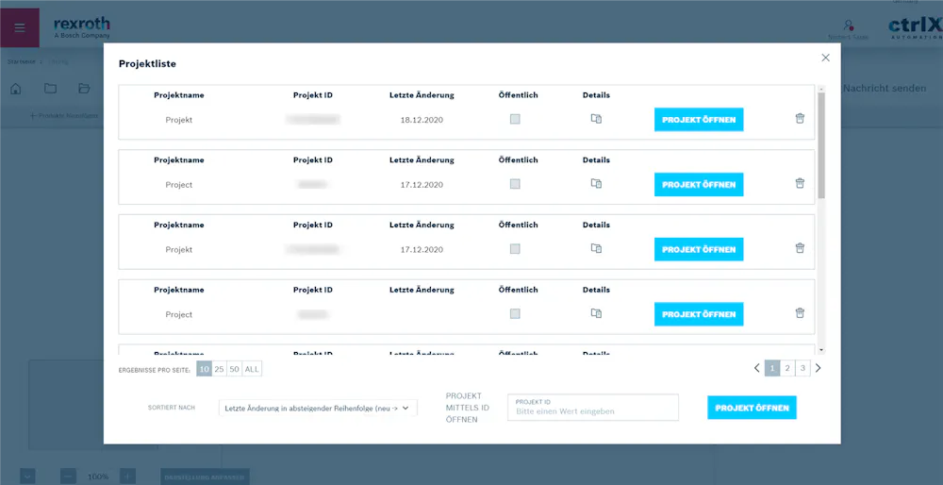This screenshot has width=943, height=485.
Task: Click the Startseite breadcrumb link
Action: point(21,61)
